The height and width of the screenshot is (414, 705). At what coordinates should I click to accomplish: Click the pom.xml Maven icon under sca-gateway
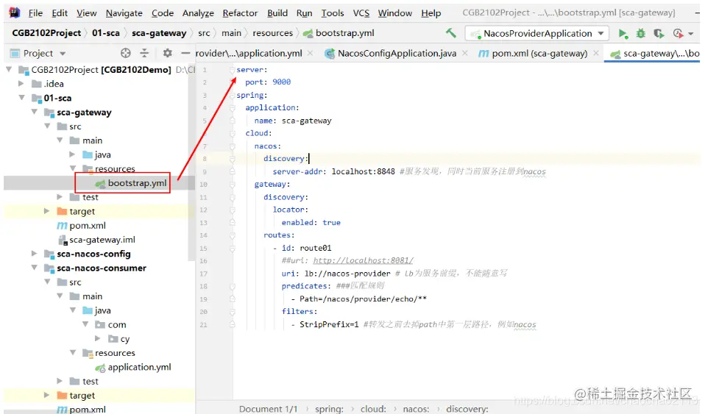62,226
